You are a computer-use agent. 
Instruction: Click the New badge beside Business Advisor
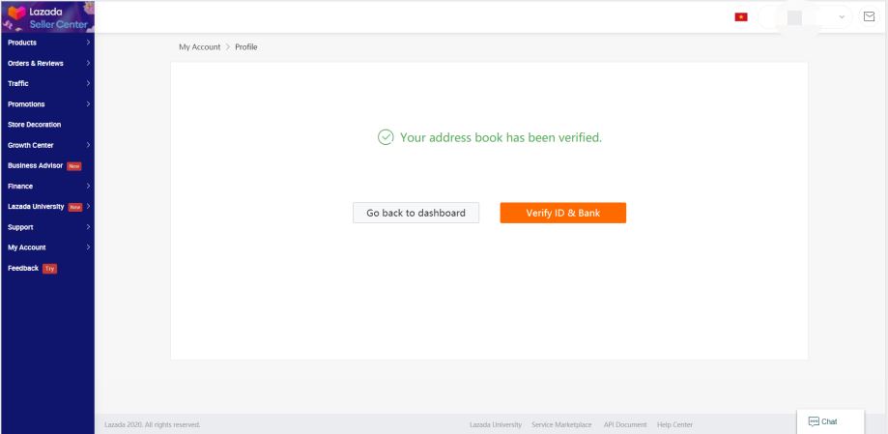point(74,166)
